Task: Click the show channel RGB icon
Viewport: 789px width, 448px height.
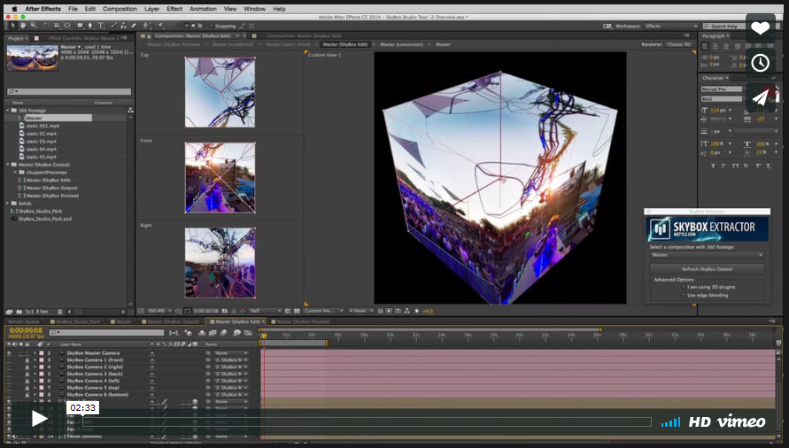Action: coord(243,311)
